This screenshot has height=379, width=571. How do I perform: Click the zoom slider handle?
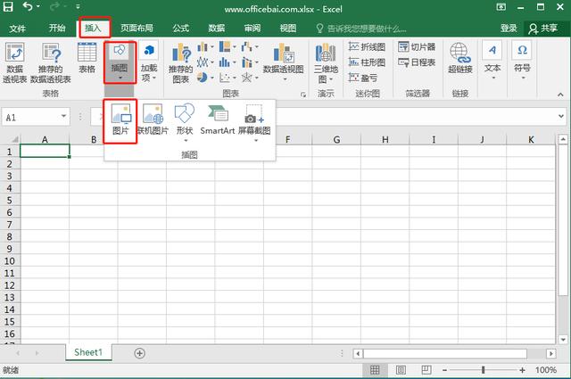484,370
